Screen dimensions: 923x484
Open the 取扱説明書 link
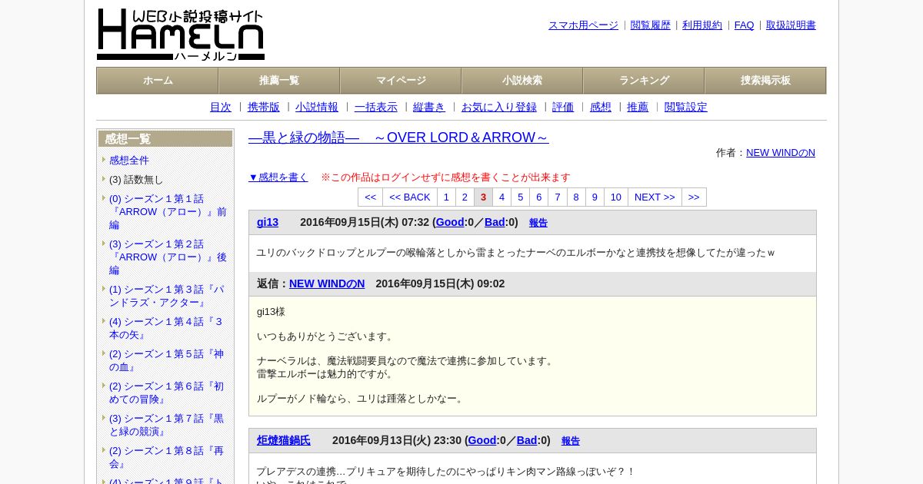(791, 25)
